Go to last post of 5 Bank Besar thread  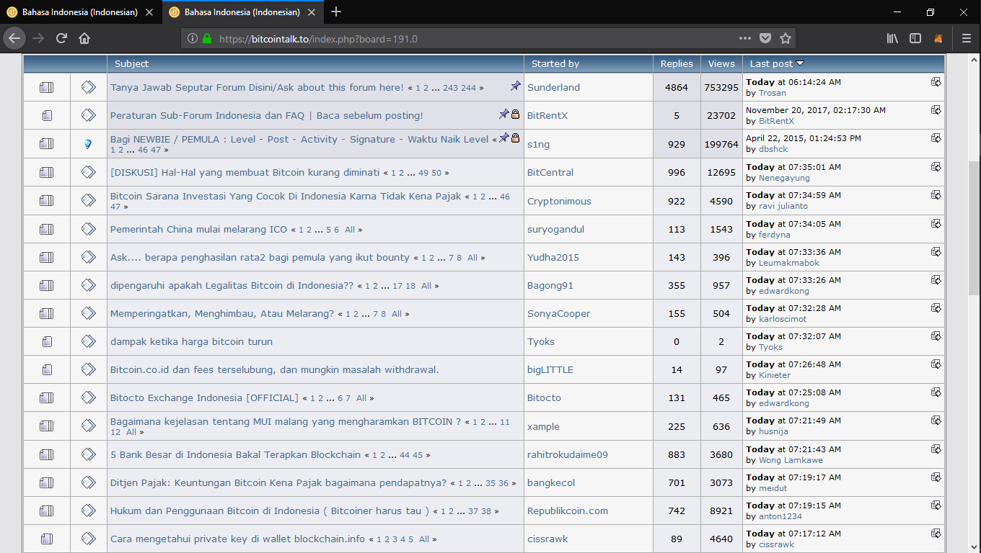coord(936,449)
